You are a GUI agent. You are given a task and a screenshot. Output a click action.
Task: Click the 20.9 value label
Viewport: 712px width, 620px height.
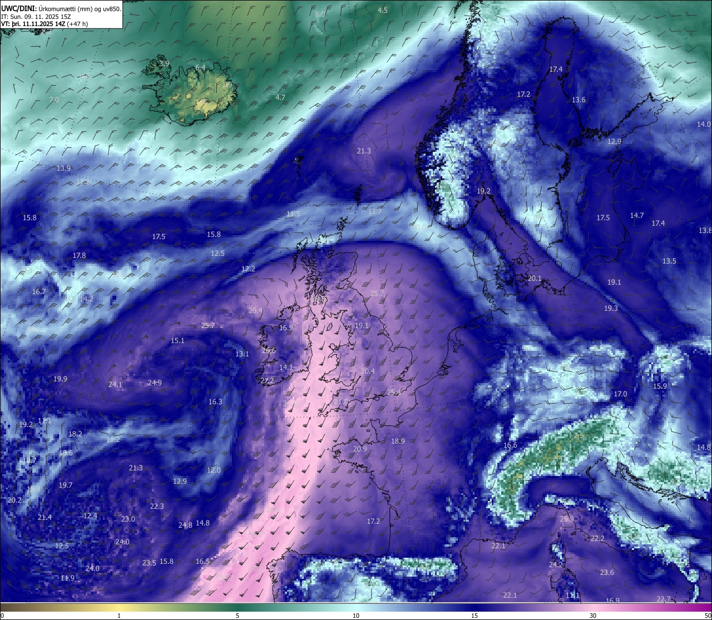point(360,449)
